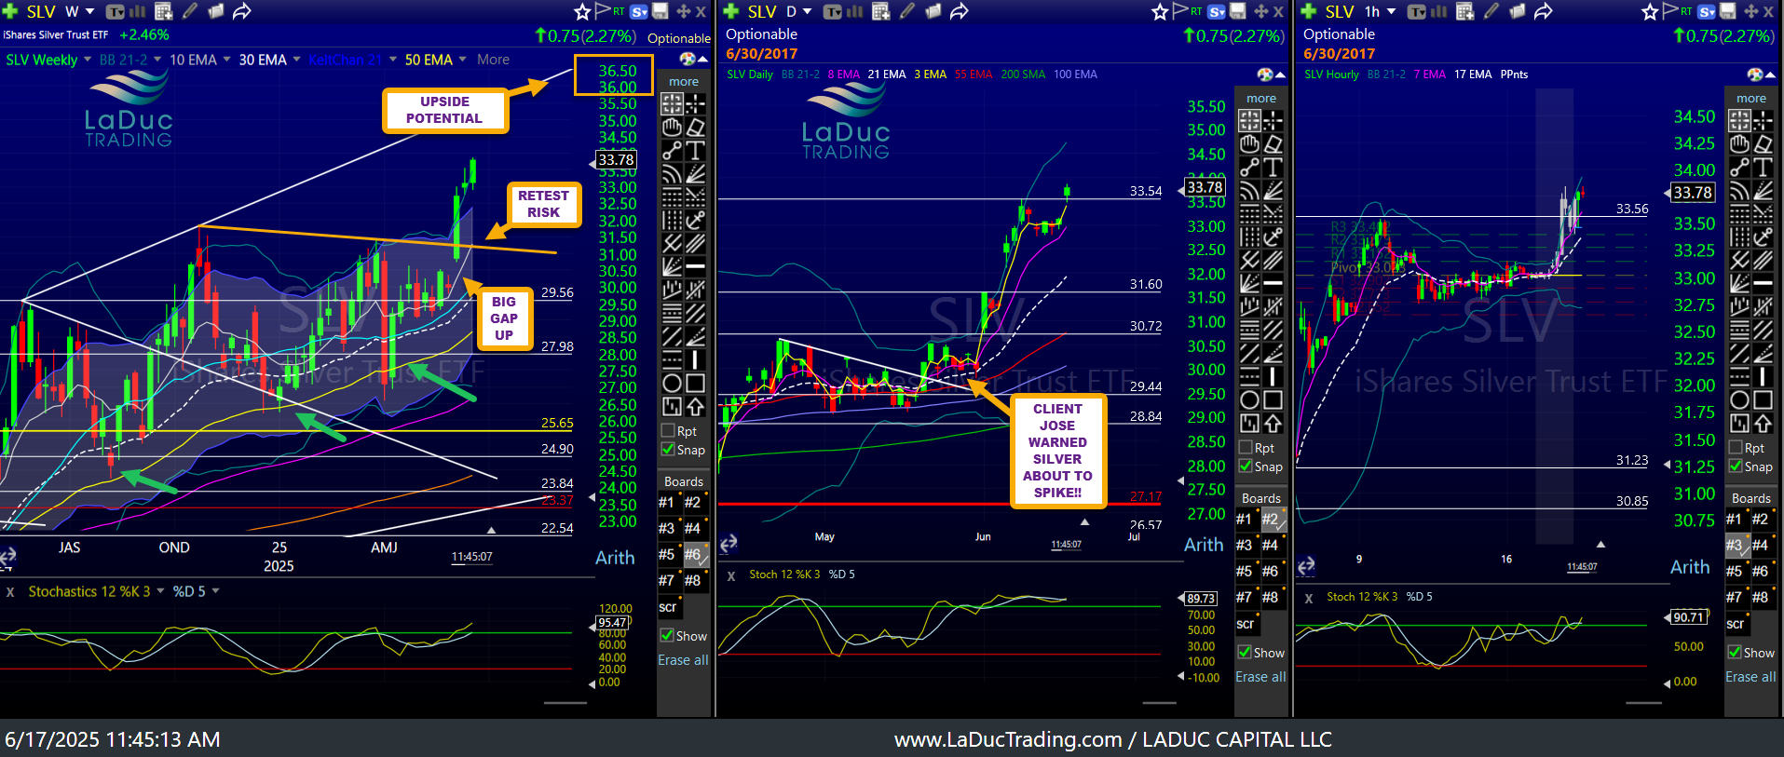Image resolution: width=1784 pixels, height=757 pixels.
Task: Select the scr board in daily chart
Action: click(1246, 624)
